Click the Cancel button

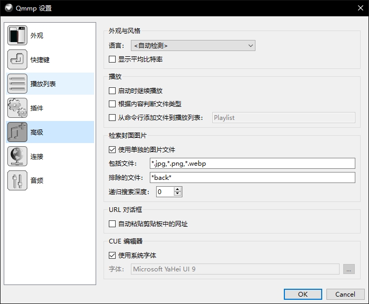pos(345,295)
